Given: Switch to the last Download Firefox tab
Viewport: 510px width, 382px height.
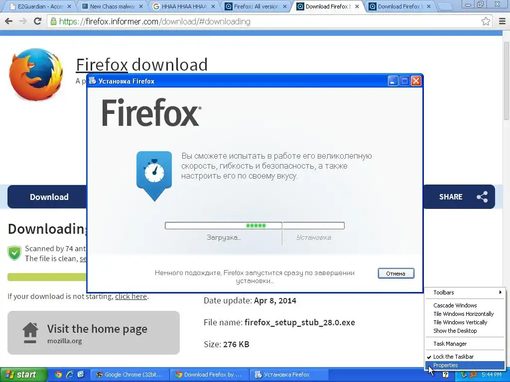Looking at the screenshot, I should click(400, 6).
